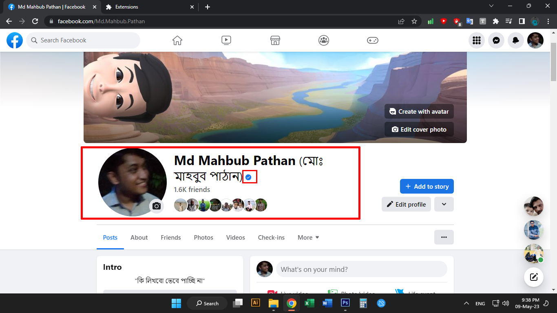Go to Facebook Home icon
557x313 pixels.
(177, 40)
